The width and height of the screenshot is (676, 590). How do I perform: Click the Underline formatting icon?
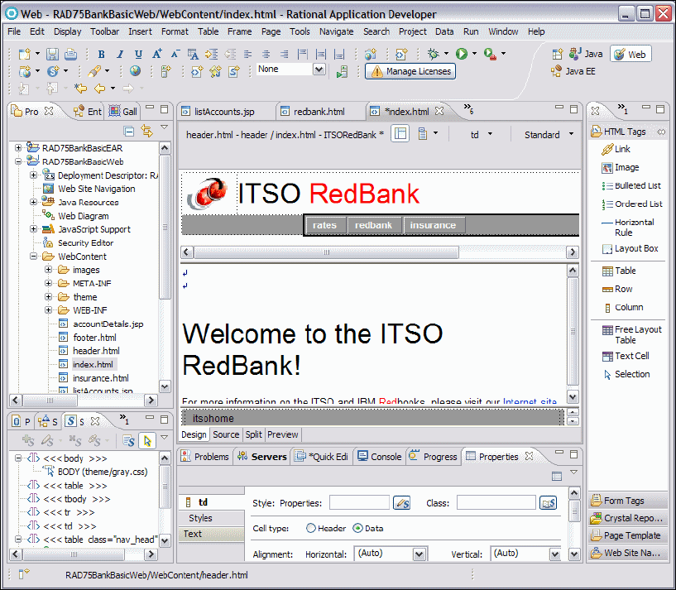click(138, 54)
